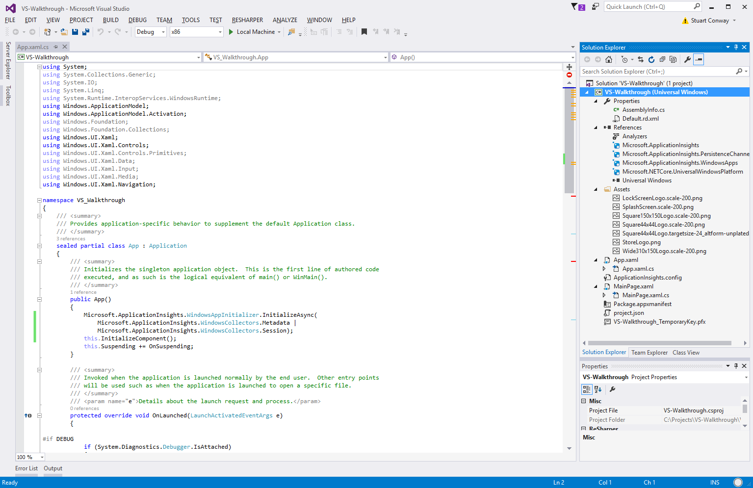Click the '1 reference' code lens link
This screenshot has height=488, width=753.
coord(83,292)
